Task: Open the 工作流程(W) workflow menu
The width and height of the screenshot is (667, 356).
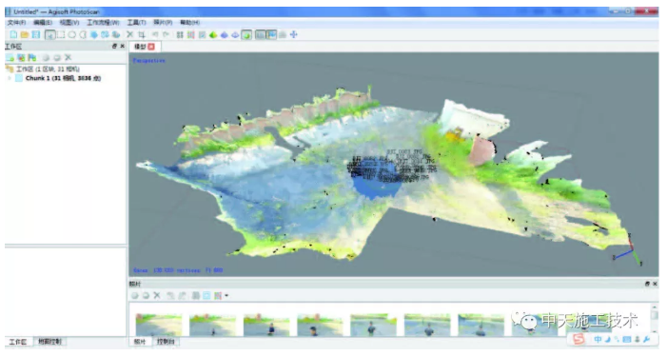Action: 103,23
